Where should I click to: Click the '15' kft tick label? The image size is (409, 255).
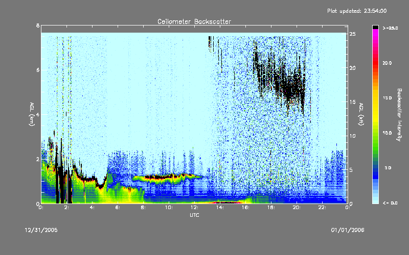point(353,102)
